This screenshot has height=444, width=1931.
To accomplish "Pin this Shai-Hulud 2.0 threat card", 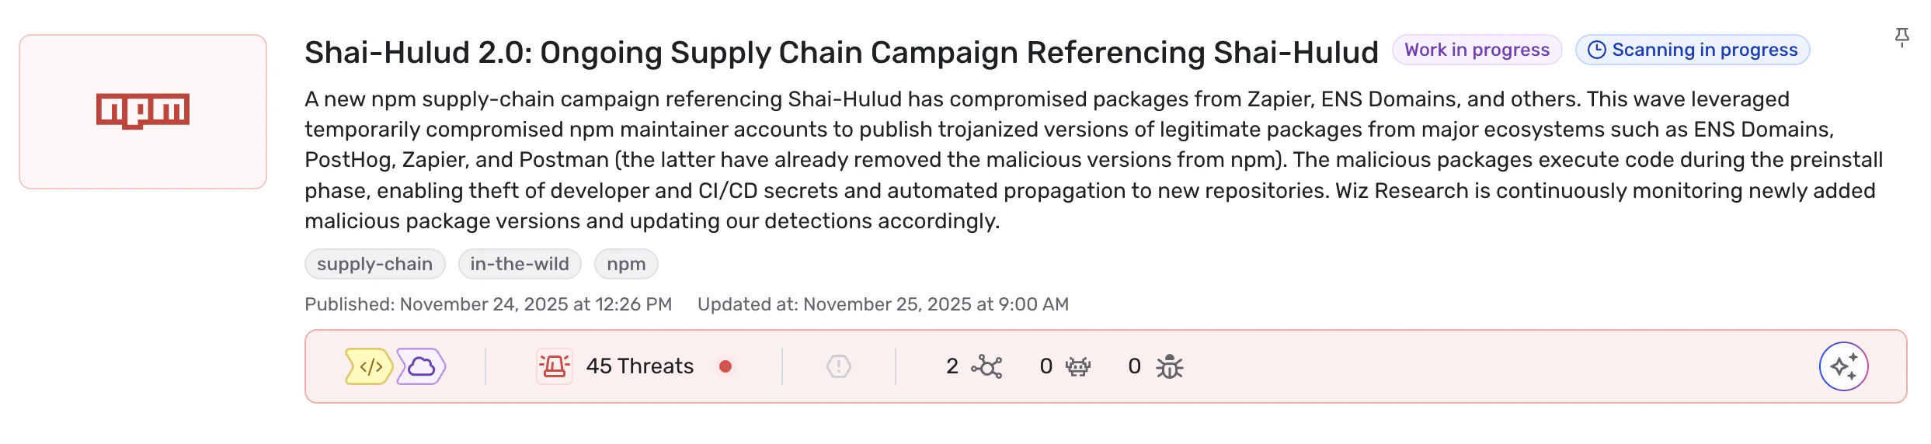I will click(x=1901, y=37).
